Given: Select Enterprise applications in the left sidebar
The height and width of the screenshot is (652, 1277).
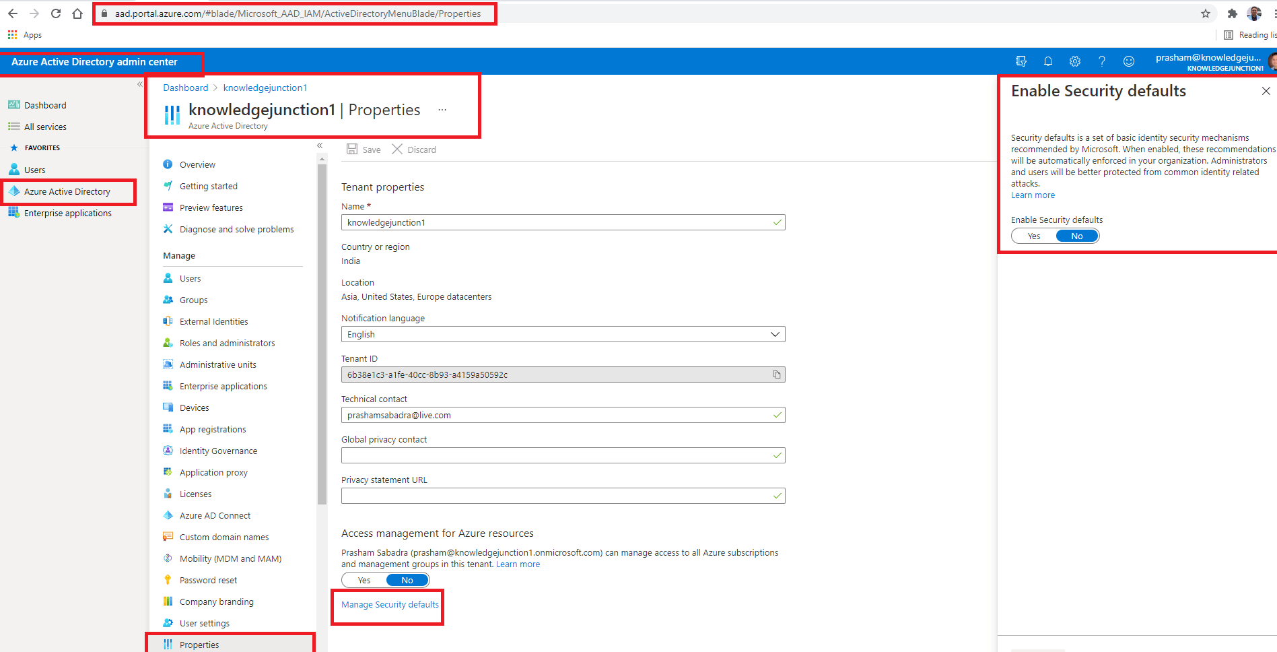Looking at the screenshot, I should [x=67, y=213].
